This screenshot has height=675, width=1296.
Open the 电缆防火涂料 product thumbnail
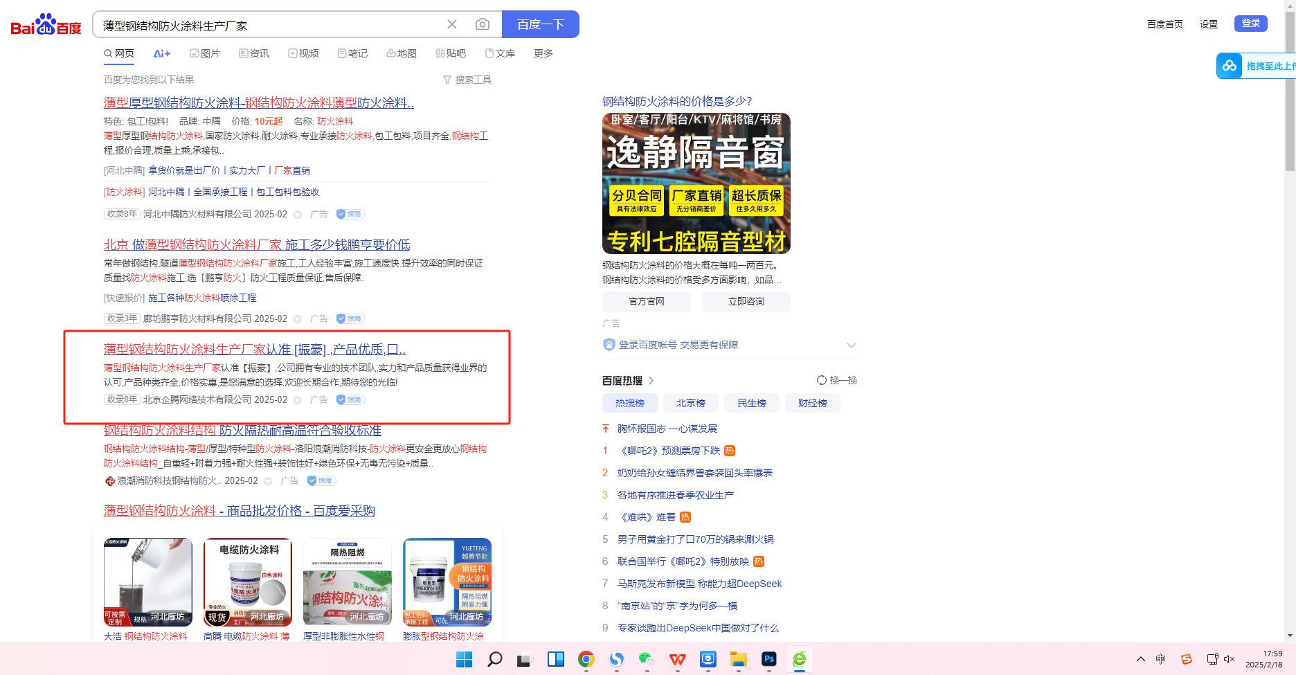click(248, 582)
